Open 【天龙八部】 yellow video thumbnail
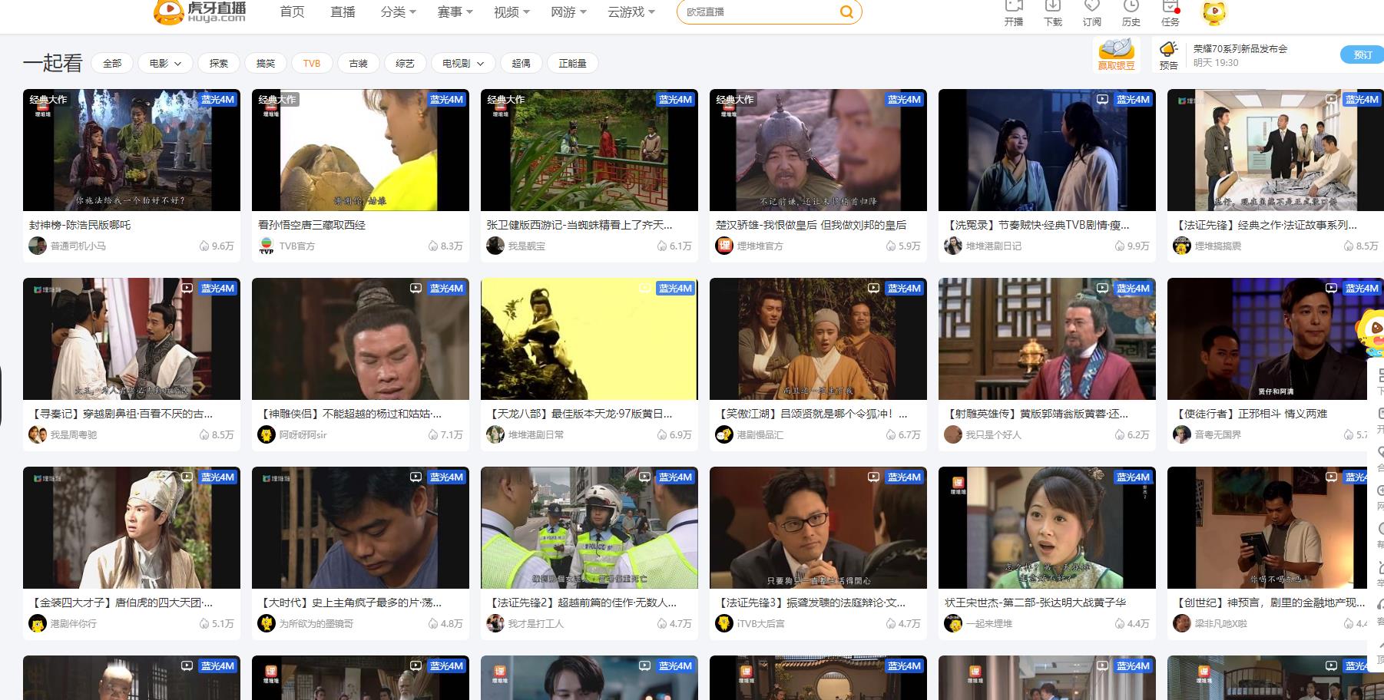This screenshot has width=1384, height=700. coord(589,338)
